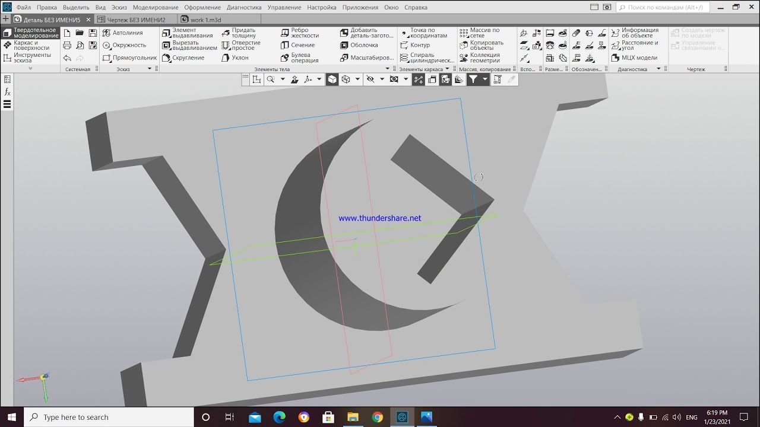Select the Массив по сетке tool
The height and width of the screenshot is (427, 760).
click(480, 33)
